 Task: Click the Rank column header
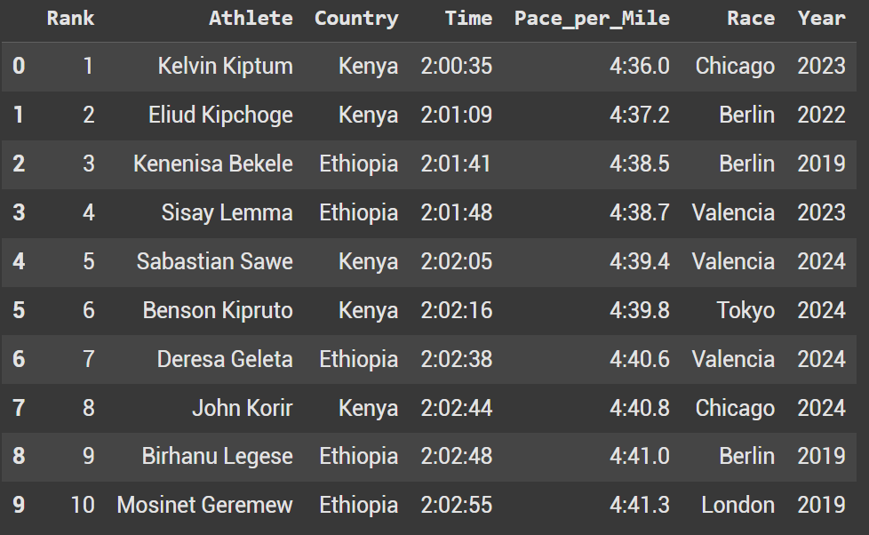click(70, 18)
